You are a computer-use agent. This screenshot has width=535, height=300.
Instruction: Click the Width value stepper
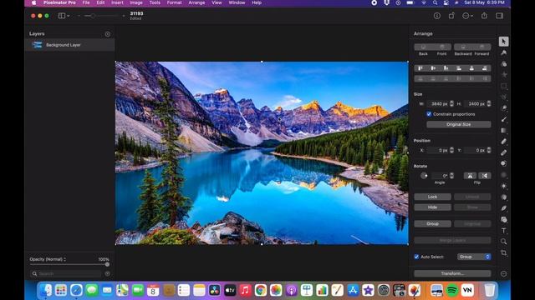[451, 103]
